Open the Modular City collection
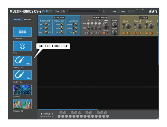167x127 pixels. [x=22, y=104]
